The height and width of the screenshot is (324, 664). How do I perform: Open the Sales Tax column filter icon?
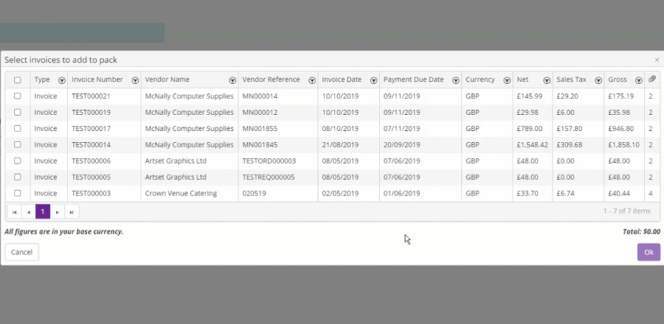598,80
